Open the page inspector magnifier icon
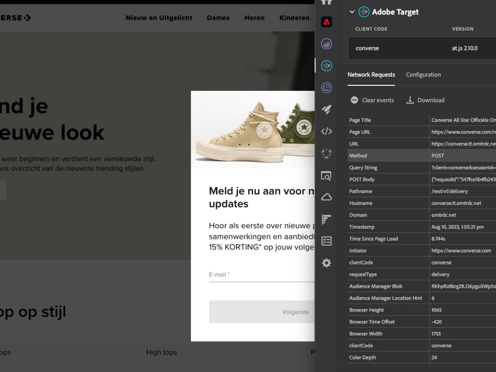The image size is (496, 372). point(326,176)
